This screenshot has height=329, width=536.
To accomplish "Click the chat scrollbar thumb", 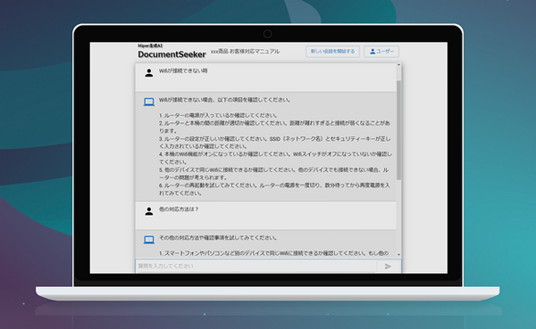I will click(x=398, y=130).
